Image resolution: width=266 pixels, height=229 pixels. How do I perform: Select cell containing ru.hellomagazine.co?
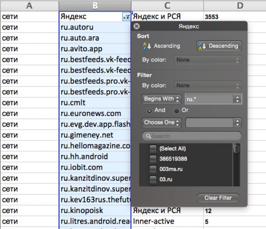[95, 146]
